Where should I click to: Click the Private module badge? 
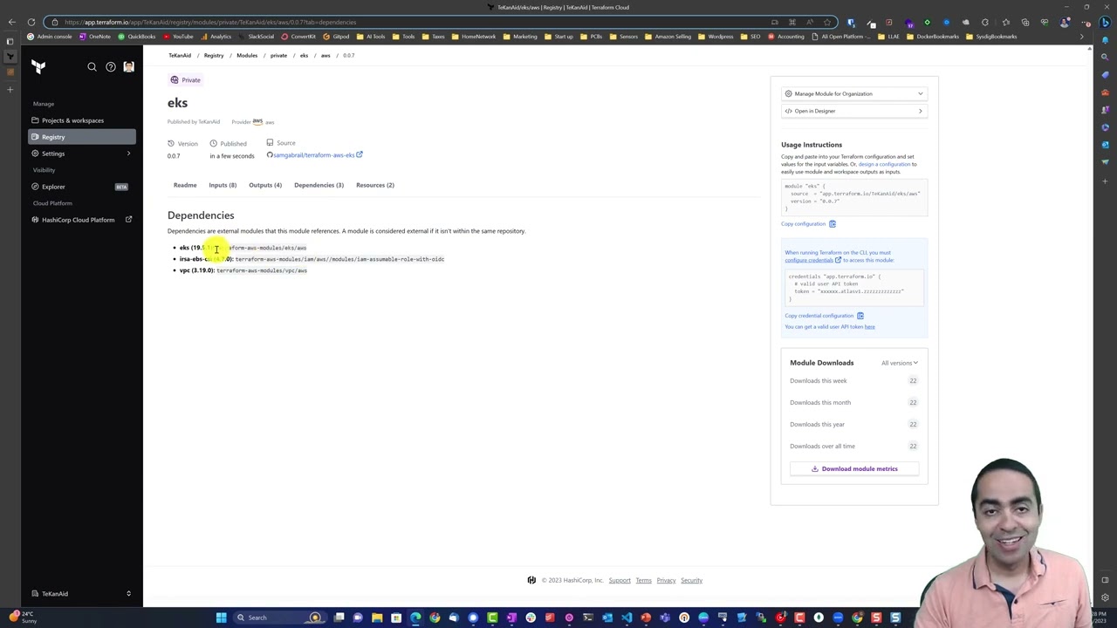pyautogui.click(x=186, y=80)
